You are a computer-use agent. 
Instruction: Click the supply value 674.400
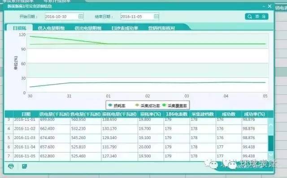(x=47, y=138)
